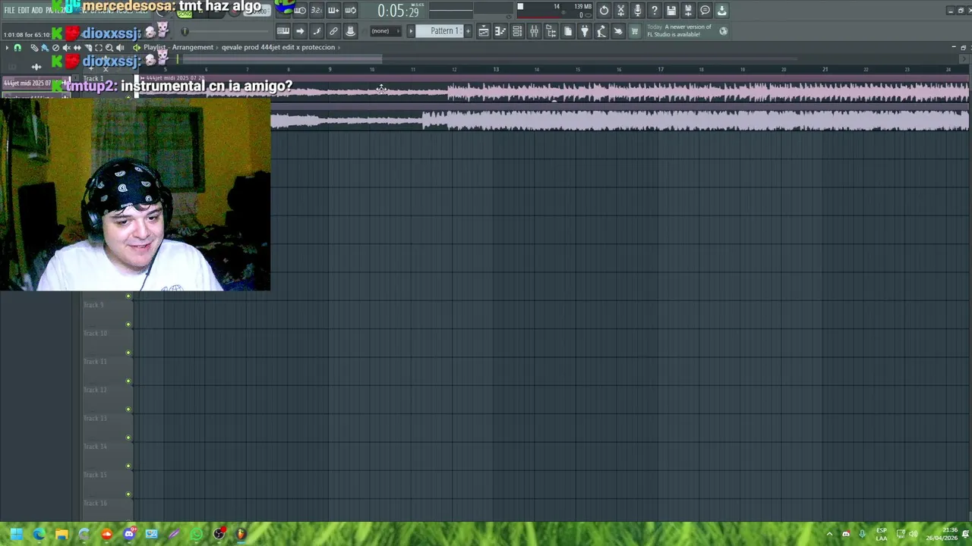Open the playlist view icon

(484, 31)
